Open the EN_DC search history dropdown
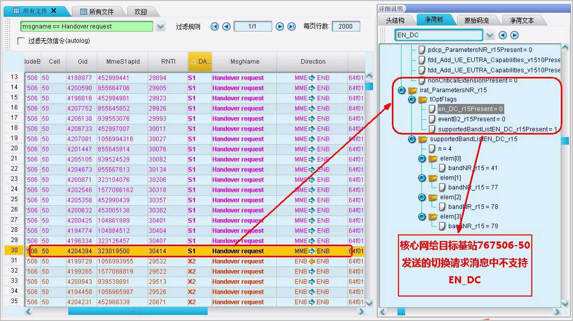This screenshot has height=321, width=573. 490,35
